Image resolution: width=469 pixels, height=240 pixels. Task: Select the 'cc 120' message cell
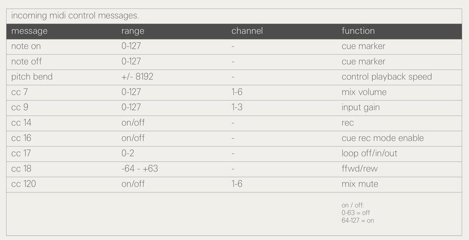click(23, 184)
